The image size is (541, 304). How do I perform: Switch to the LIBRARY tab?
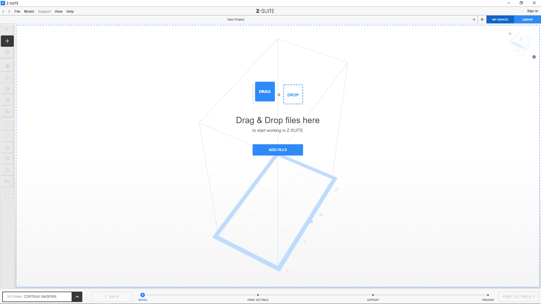[527, 20]
